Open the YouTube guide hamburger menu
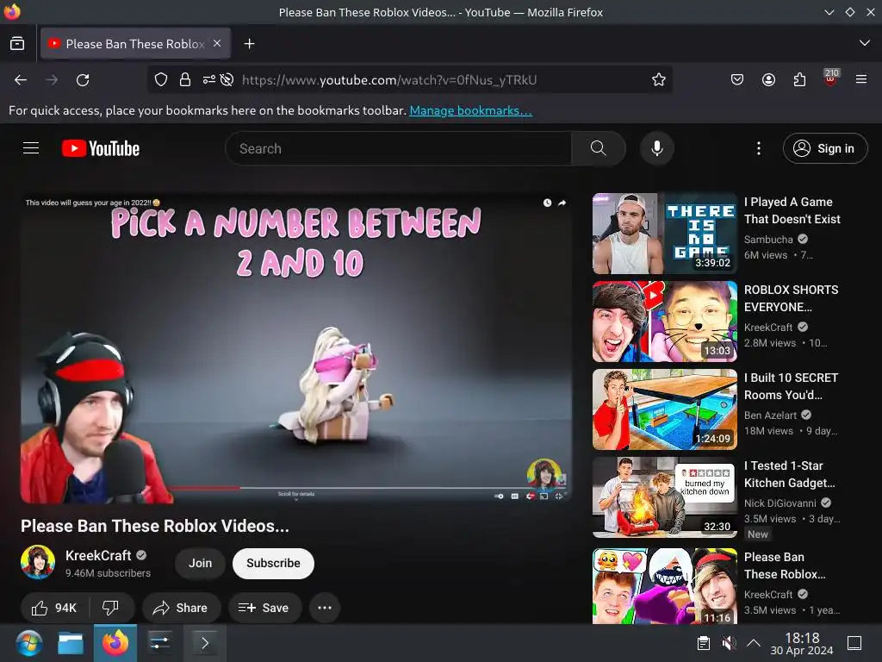This screenshot has height=662, width=882. coord(31,148)
